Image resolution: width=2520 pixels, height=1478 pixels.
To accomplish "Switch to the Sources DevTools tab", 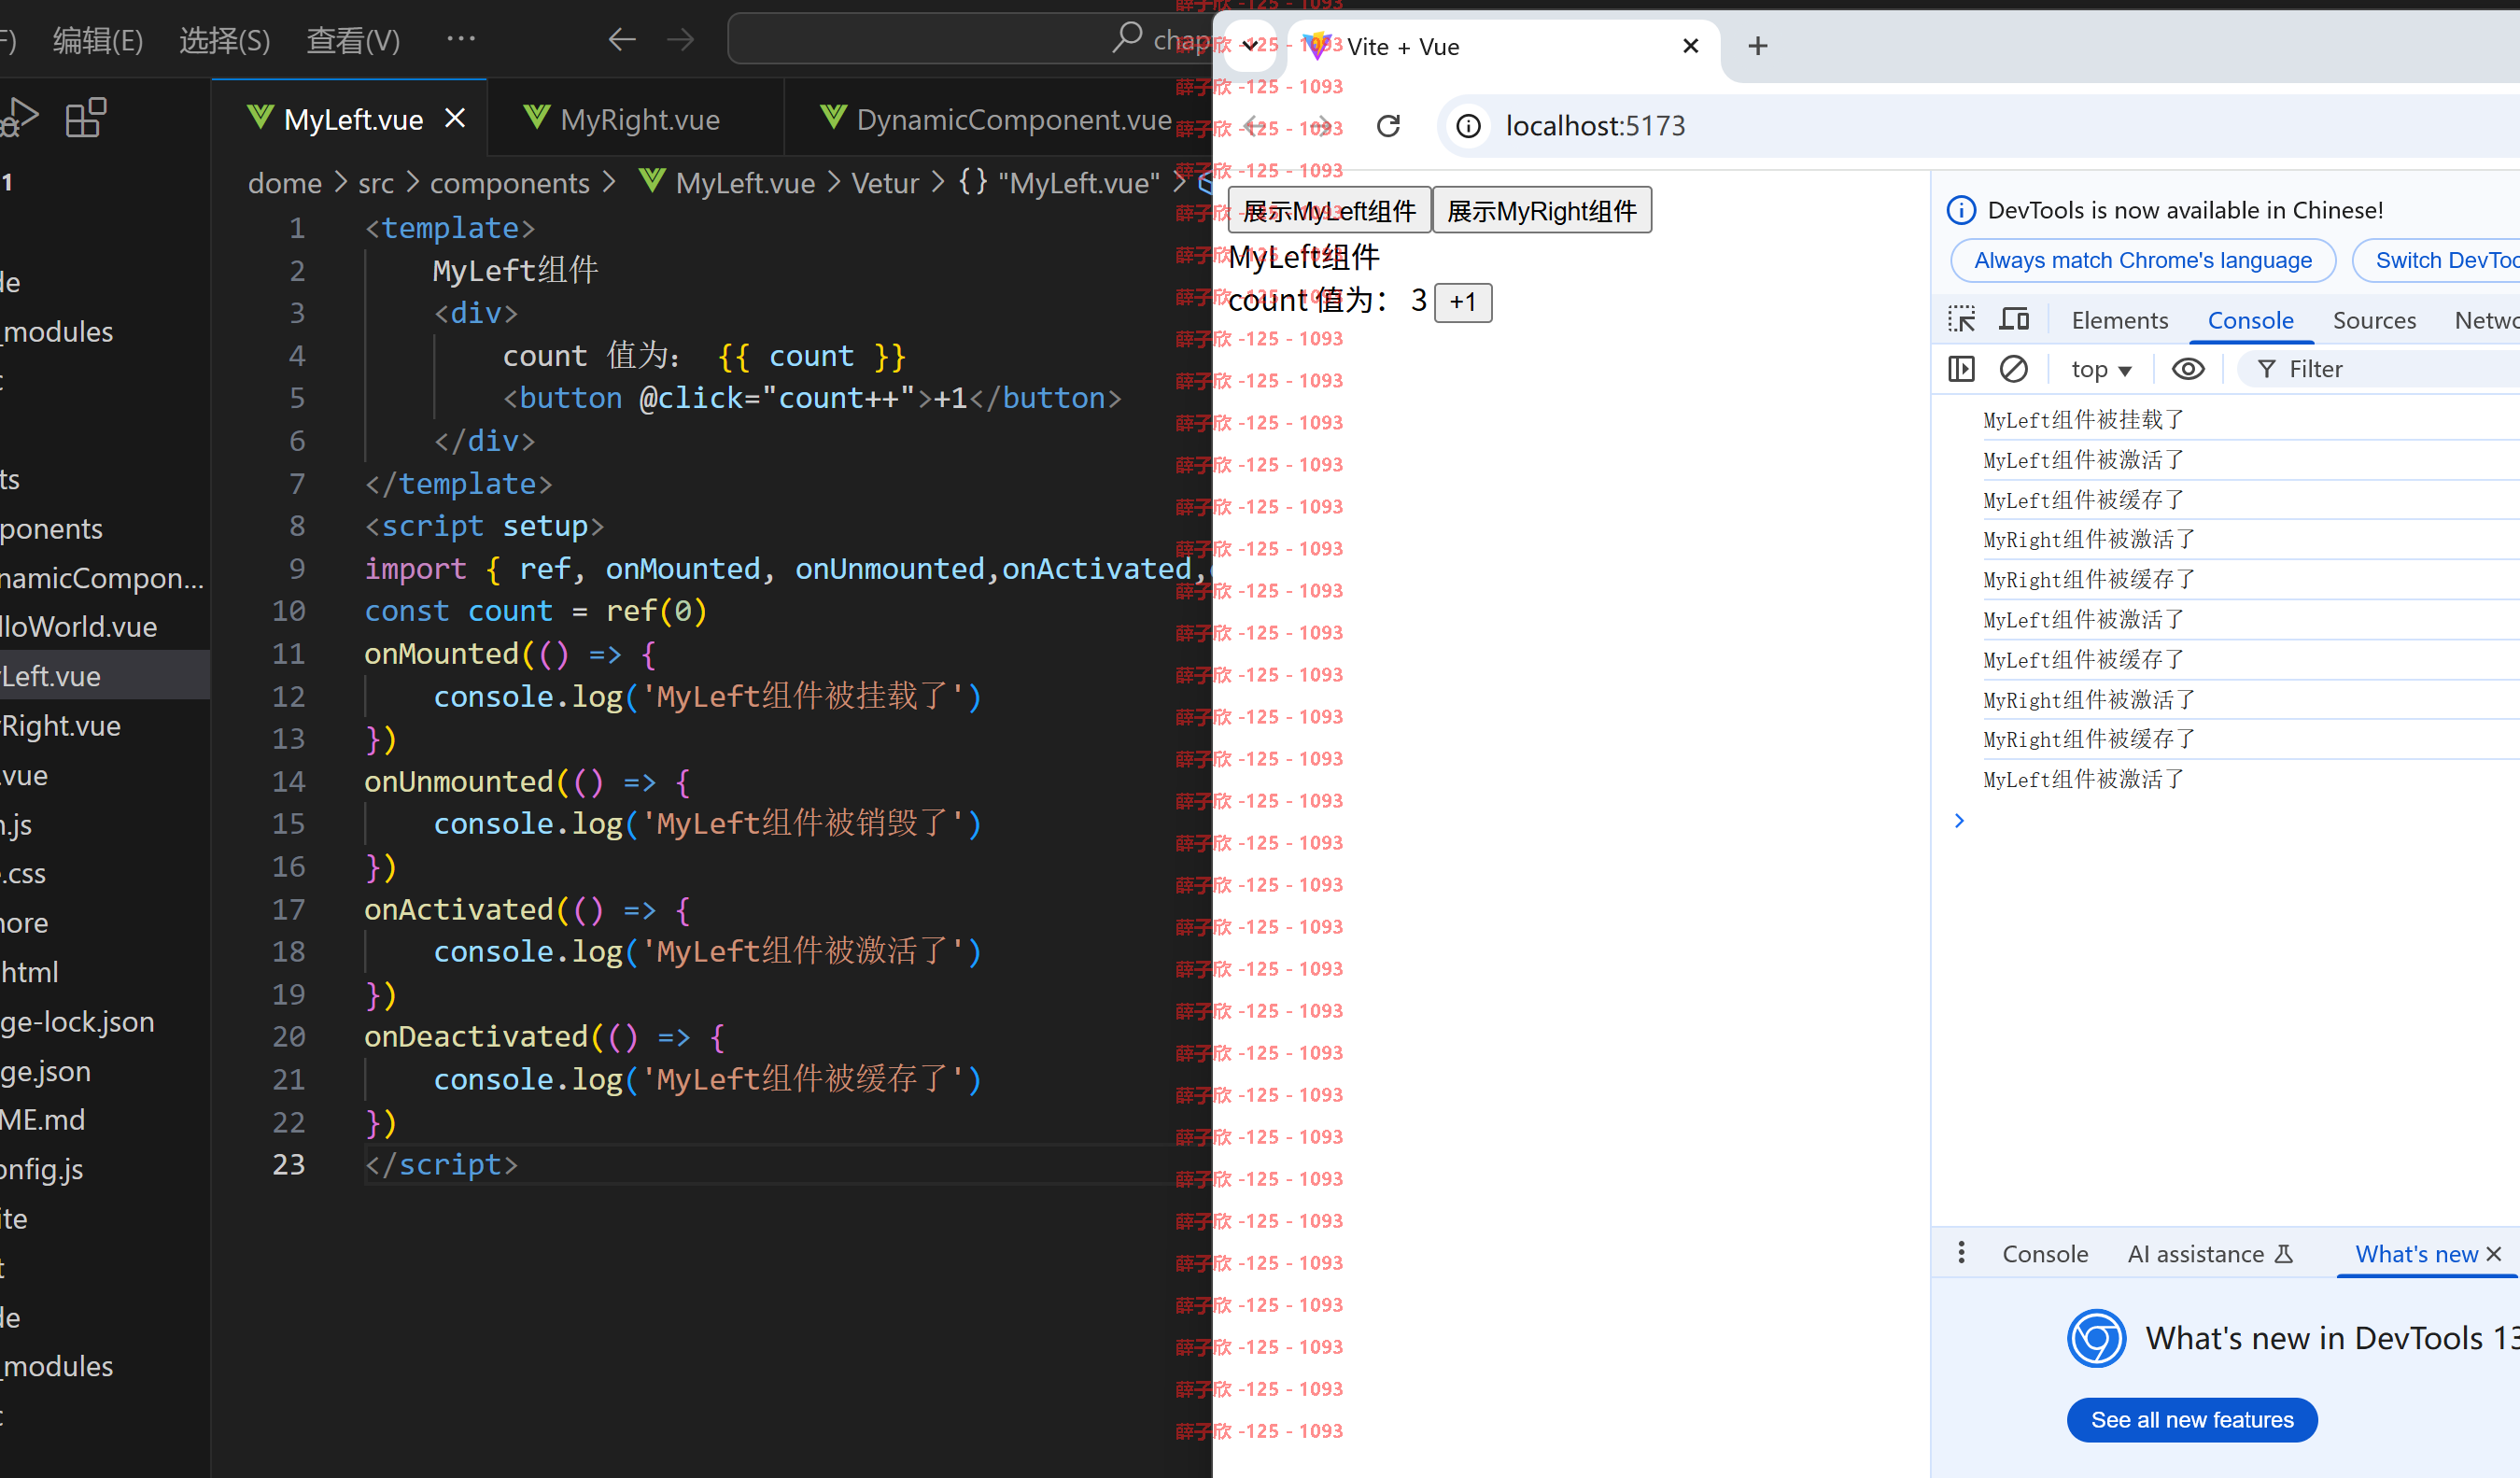I will coord(2374,320).
